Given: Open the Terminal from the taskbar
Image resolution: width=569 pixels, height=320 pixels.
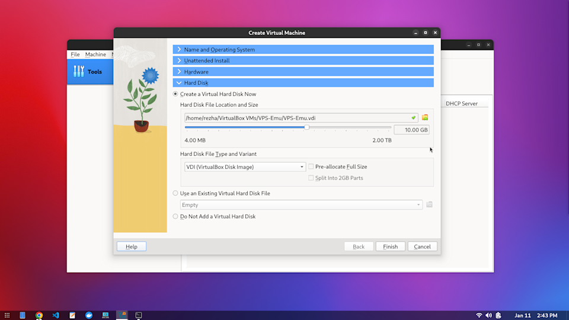Looking at the screenshot, I should tap(139, 315).
